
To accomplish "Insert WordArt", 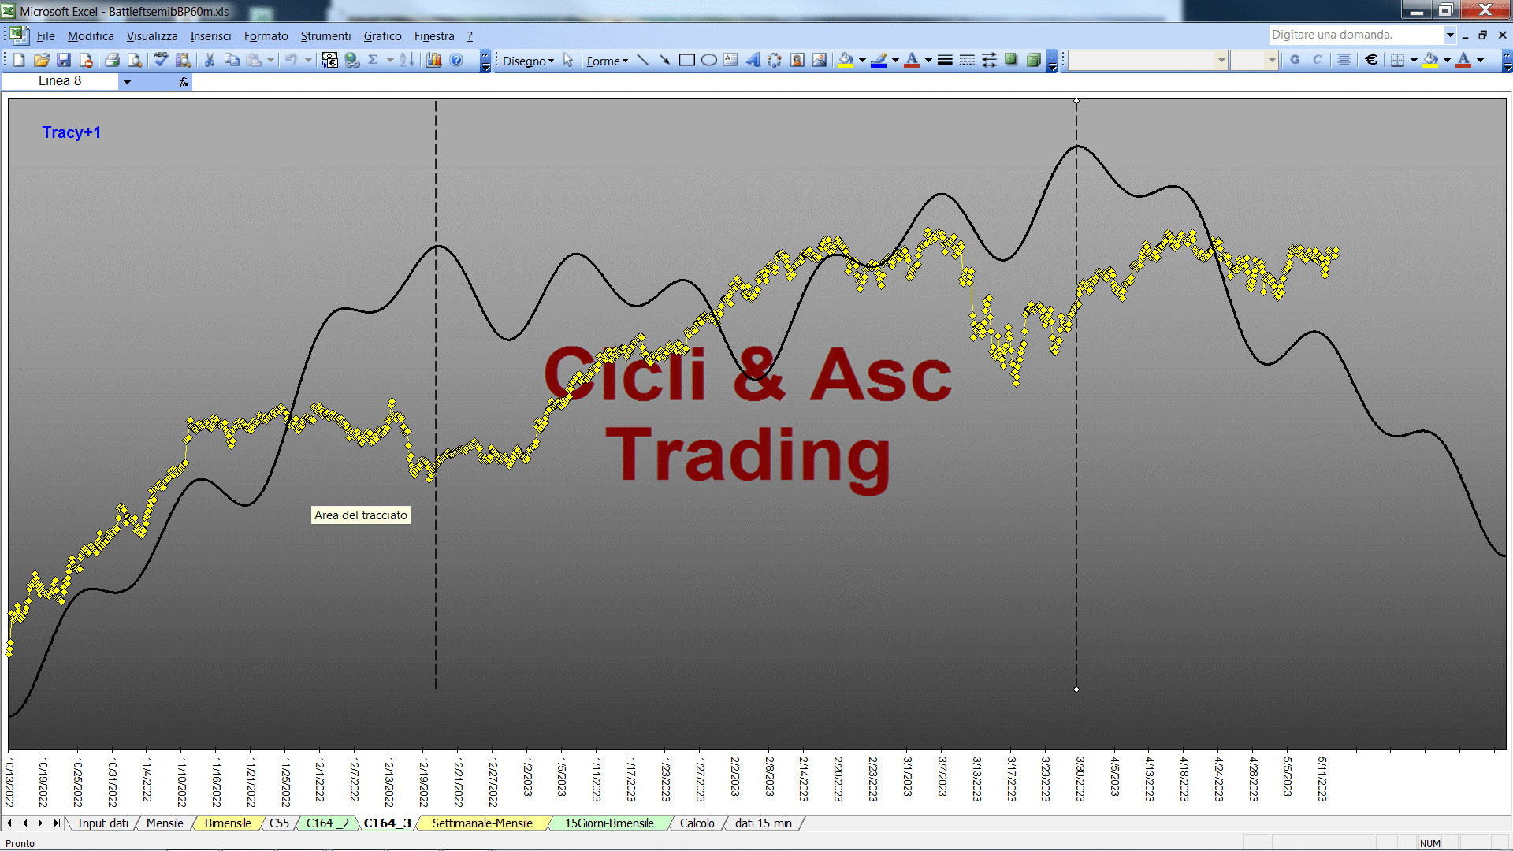I will [x=753, y=61].
